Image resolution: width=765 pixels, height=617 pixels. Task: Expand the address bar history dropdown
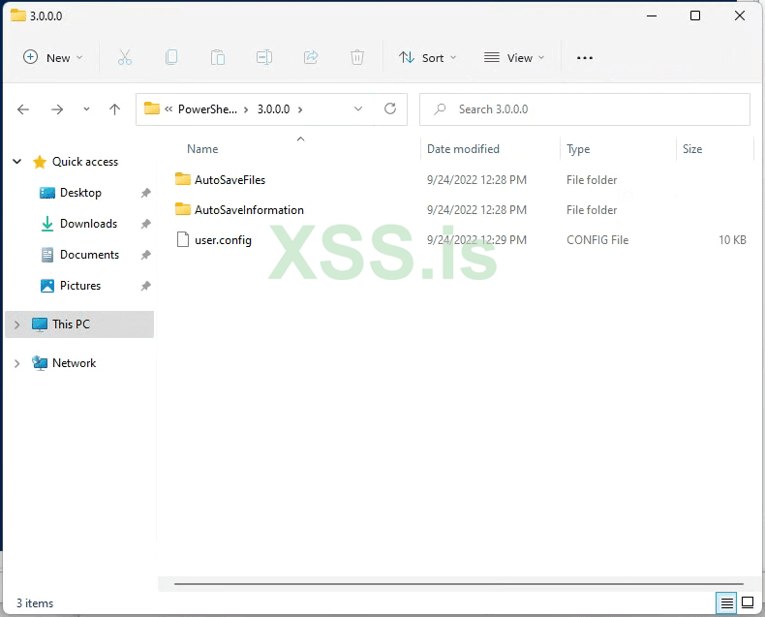358,108
